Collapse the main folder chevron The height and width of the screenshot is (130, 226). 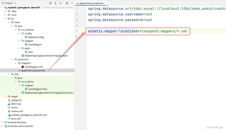click(x=8, y=22)
